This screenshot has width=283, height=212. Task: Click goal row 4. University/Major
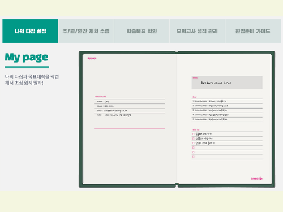click(x=227, y=115)
